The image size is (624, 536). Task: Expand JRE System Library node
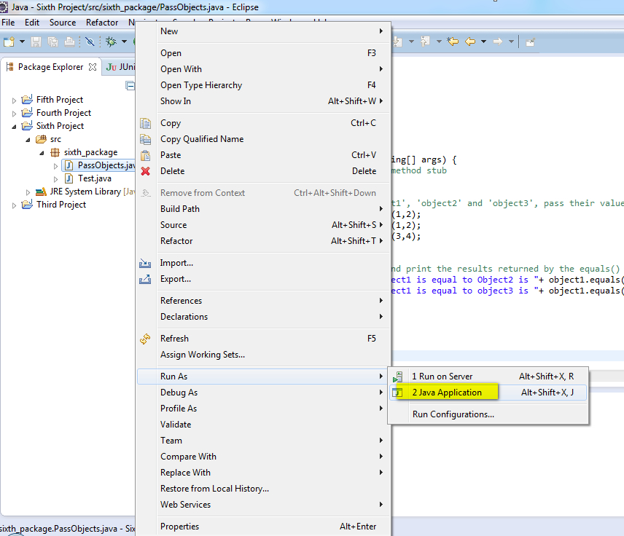28,192
